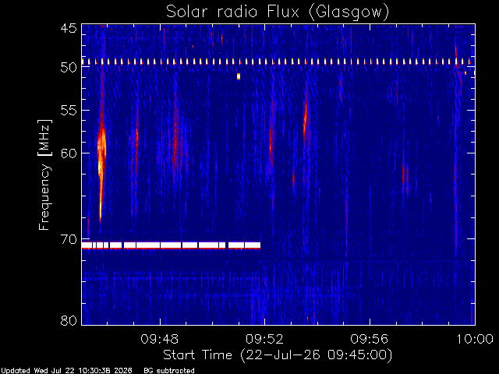The width and height of the screenshot is (499, 374).
Task: Click the 60 MHz frequency label
Action: tap(69, 153)
